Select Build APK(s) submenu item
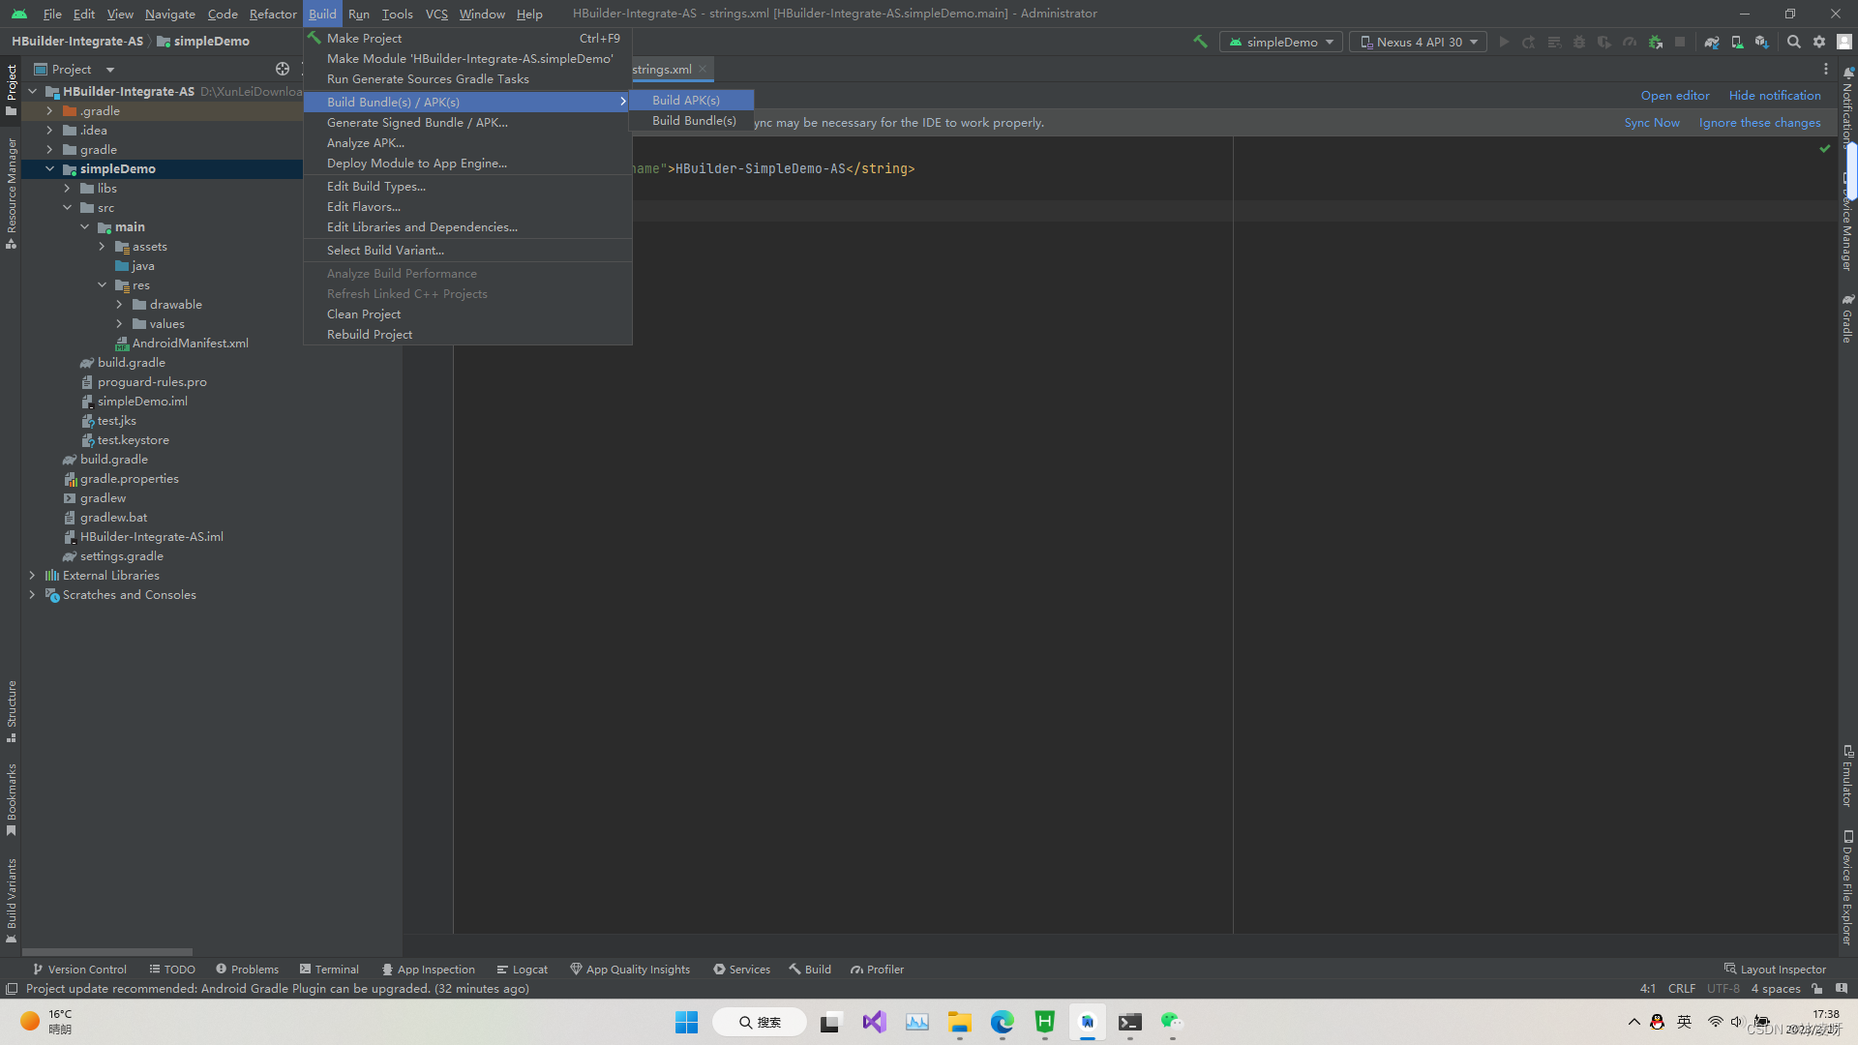Viewport: 1858px width, 1045px height. (691, 100)
